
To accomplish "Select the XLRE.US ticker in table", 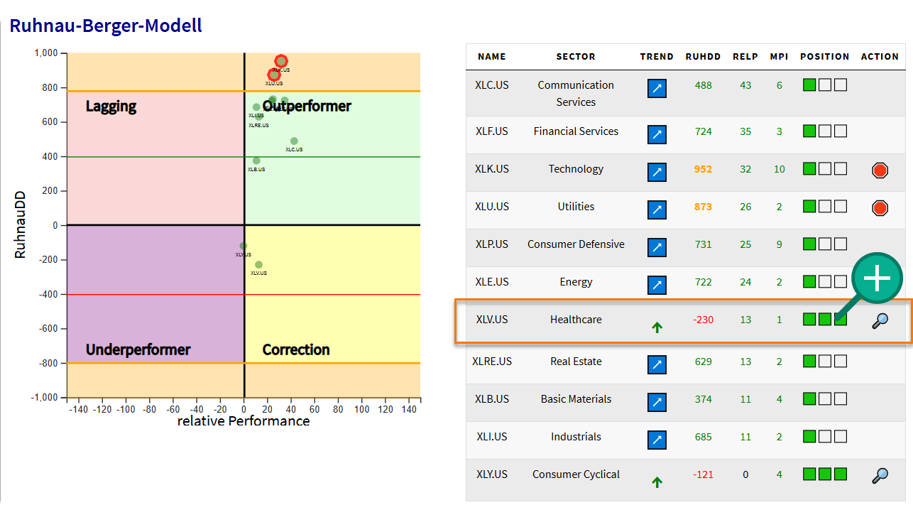I will [491, 362].
